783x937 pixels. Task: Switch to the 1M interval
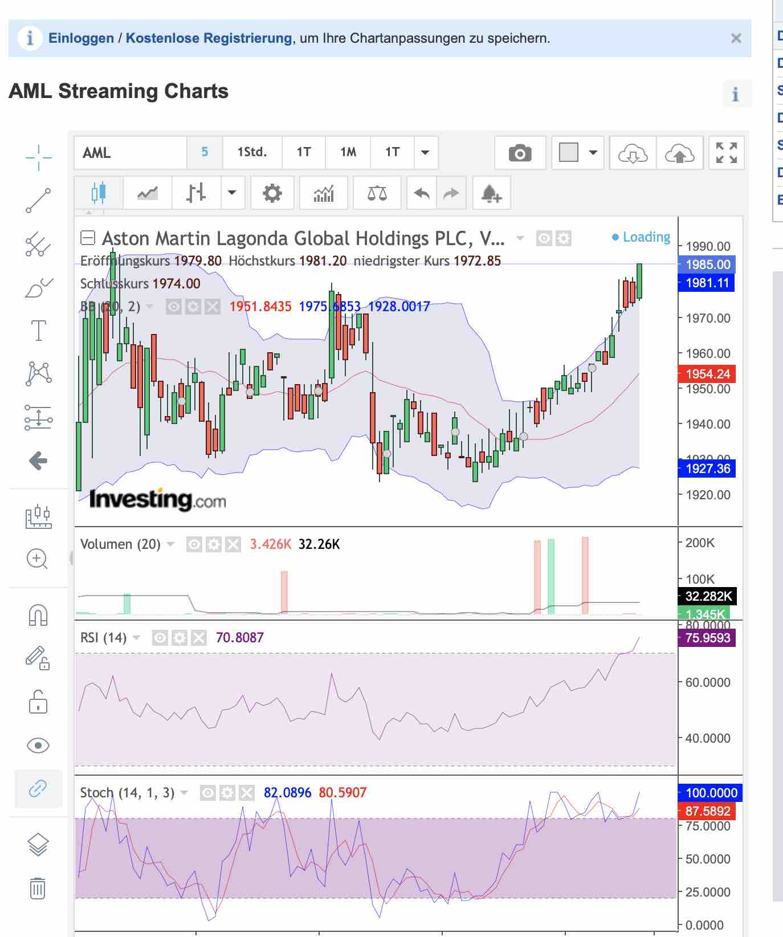coord(348,153)
